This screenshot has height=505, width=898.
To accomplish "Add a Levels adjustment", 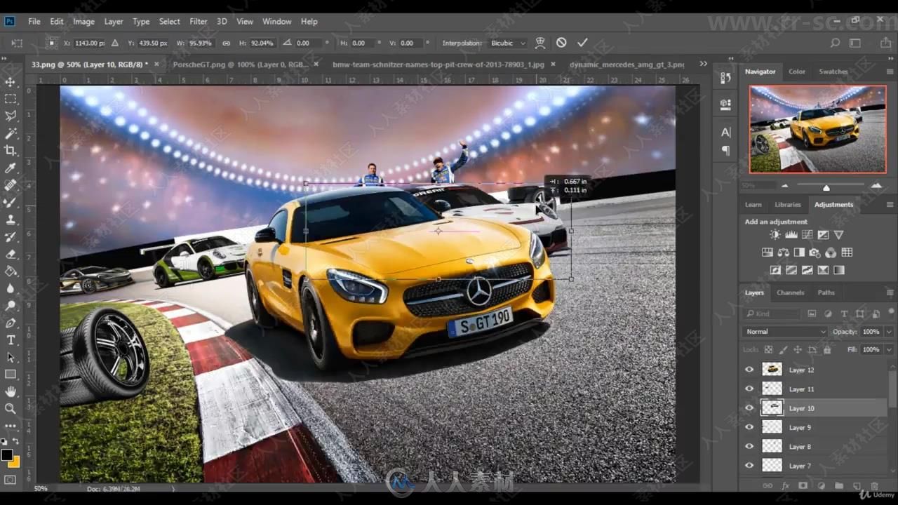I will [x=791, y=235].
